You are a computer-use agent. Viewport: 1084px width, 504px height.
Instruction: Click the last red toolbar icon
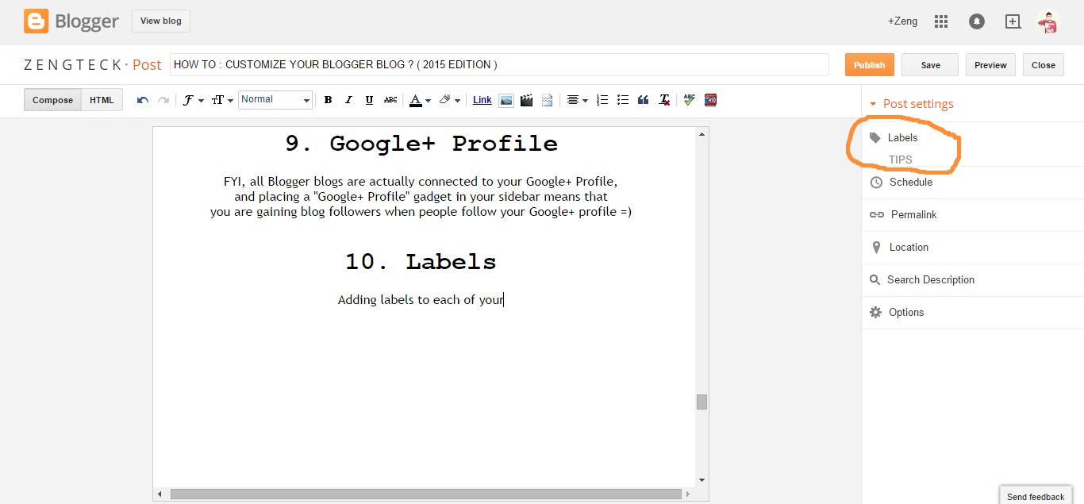tap(710, 100)
